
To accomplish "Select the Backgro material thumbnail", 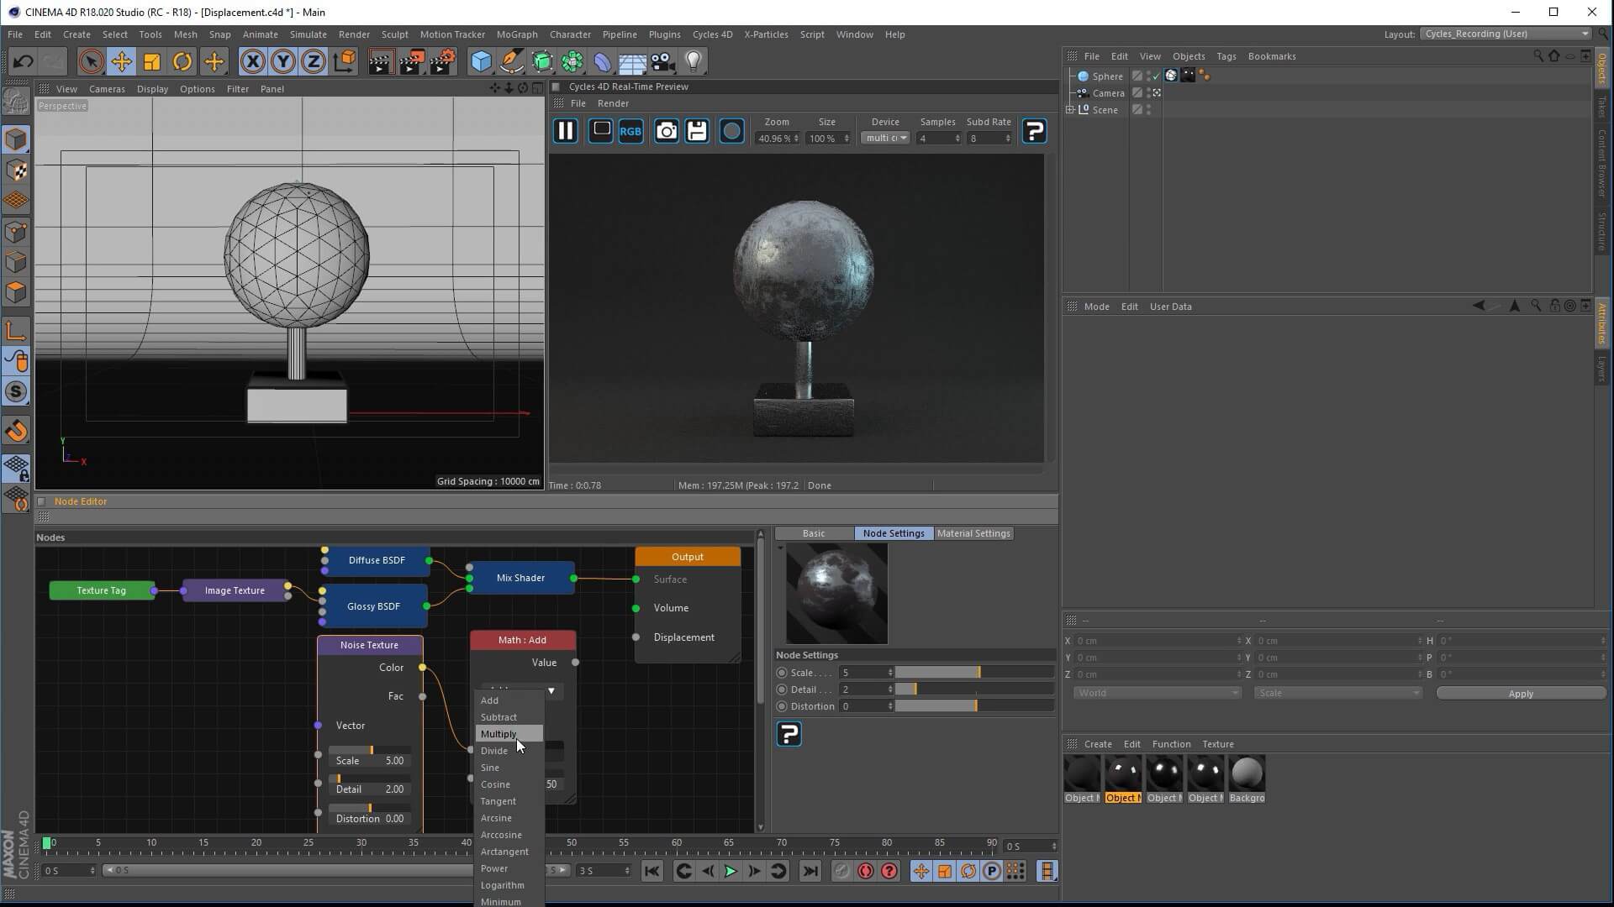I will click(1247, 774).
